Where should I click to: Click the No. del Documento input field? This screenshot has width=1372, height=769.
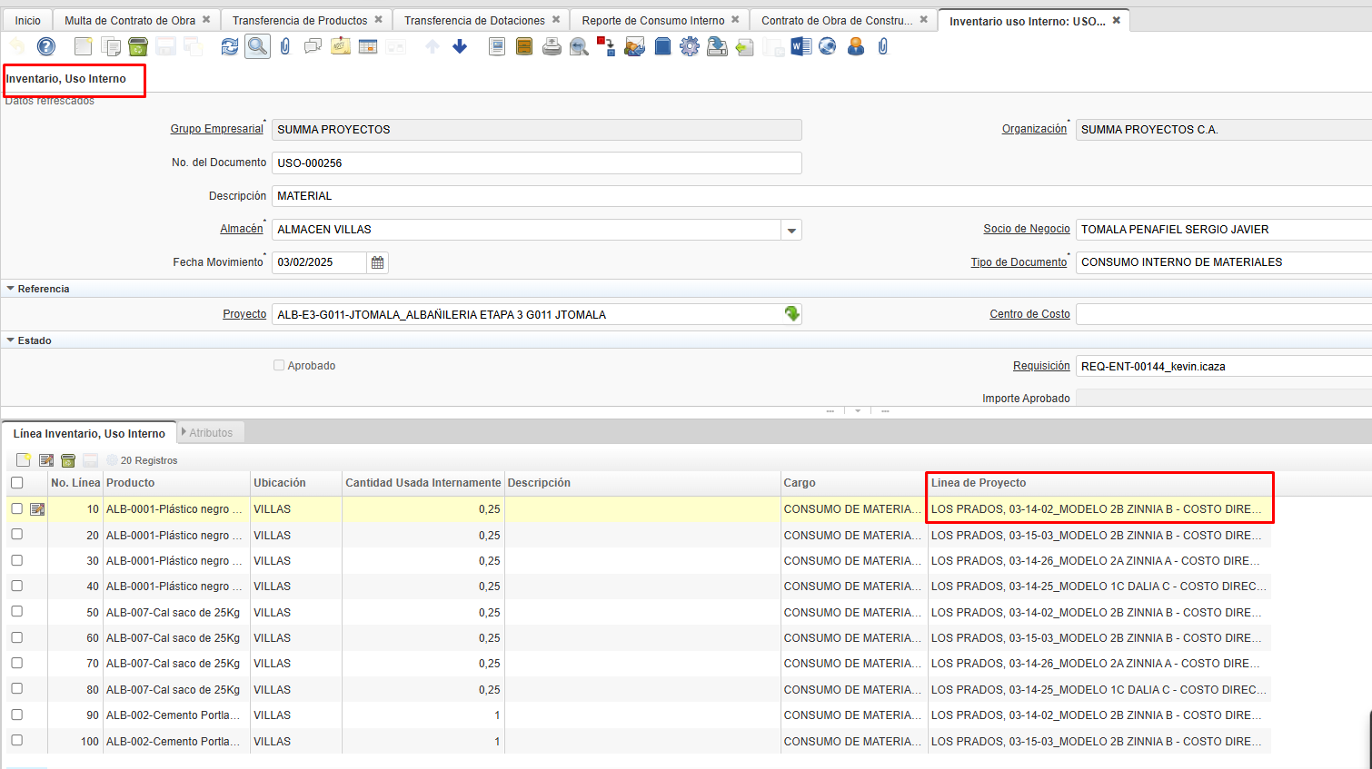(x=536, y=163)
